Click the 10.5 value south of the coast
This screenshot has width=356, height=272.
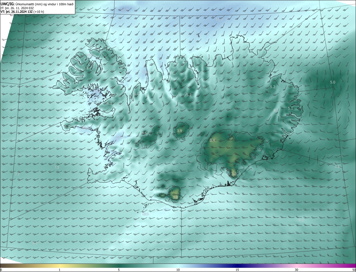coord(145,214)
